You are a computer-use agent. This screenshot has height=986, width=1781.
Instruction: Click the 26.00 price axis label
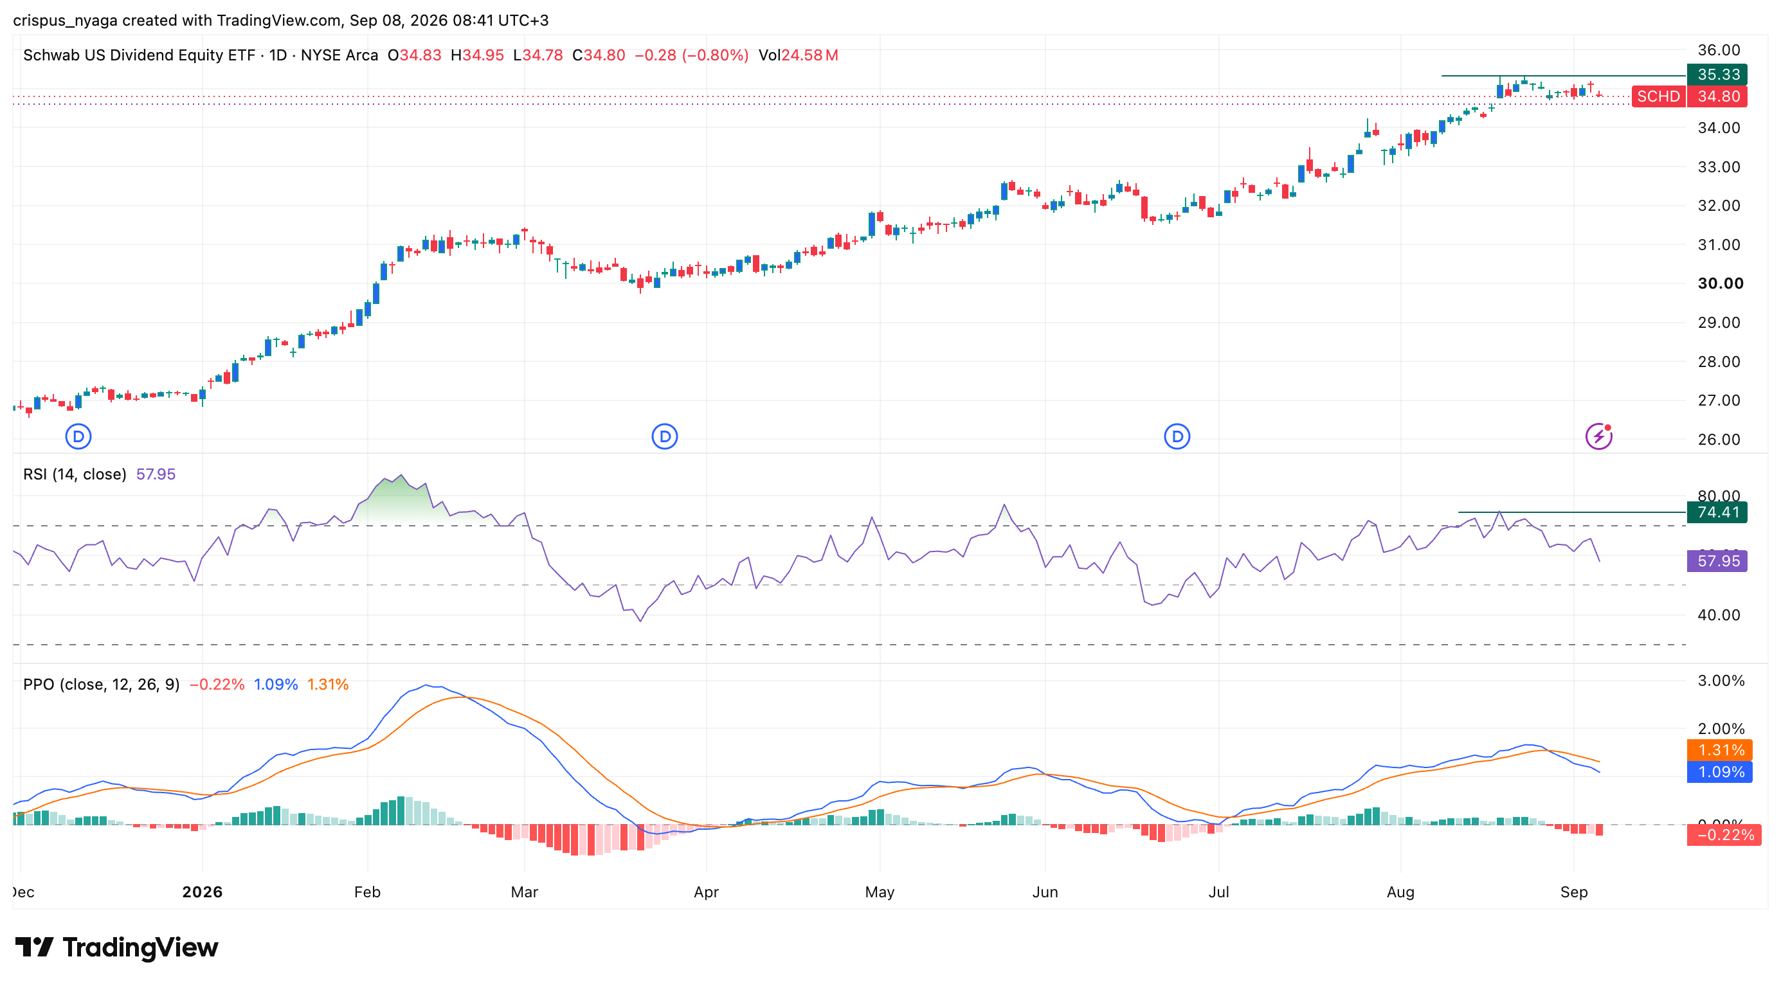tap(1719, 440)
